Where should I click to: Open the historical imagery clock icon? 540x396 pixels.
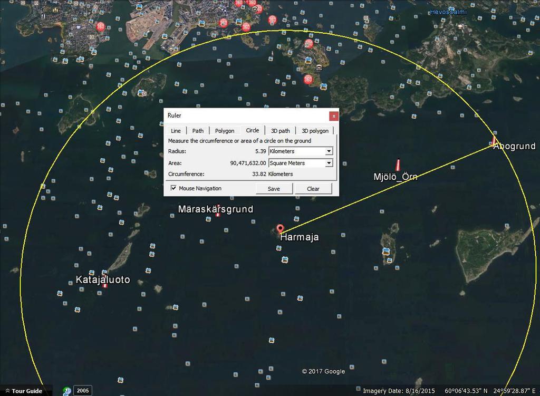point(67,391)
